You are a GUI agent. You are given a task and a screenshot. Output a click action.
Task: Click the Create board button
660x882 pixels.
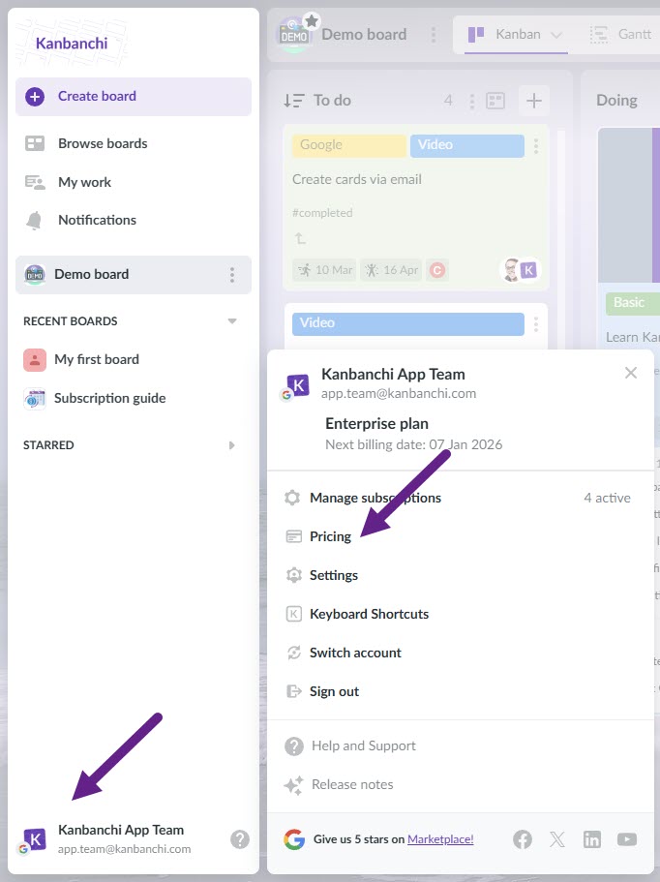[134, 97]
